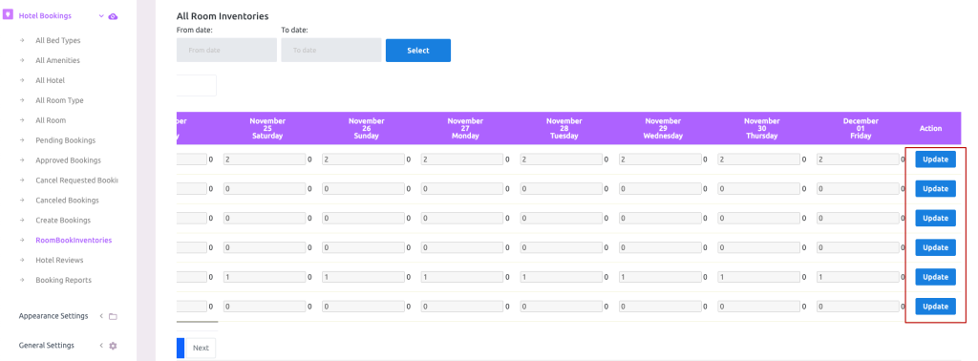Click November 26 Sunday field containing 1
Screen dimensions: 978x361
point(363,277)
